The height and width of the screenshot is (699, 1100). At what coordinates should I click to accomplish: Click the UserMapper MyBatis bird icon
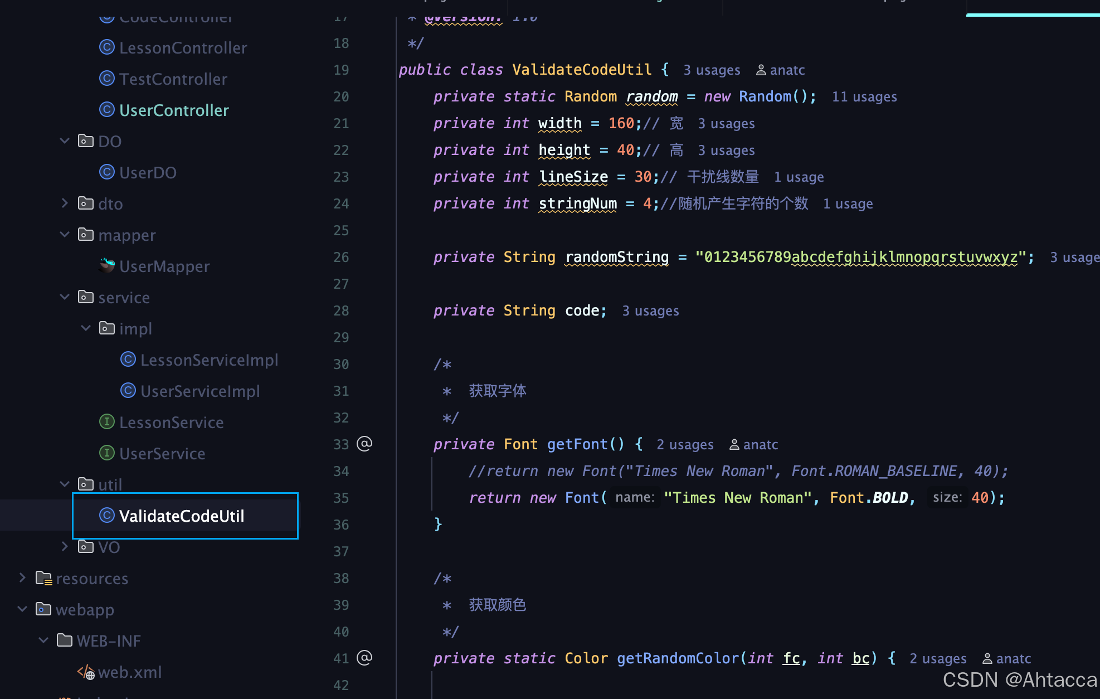click(106, 266)
